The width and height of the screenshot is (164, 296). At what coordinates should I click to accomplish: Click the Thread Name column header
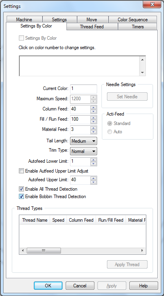tap(35, 220)
